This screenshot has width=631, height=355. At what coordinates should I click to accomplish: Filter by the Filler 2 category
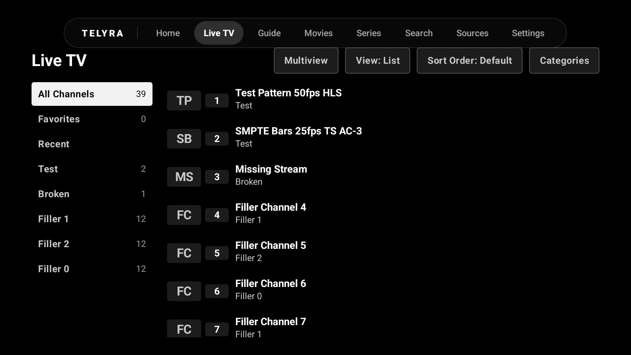click(x=92, y=244)
